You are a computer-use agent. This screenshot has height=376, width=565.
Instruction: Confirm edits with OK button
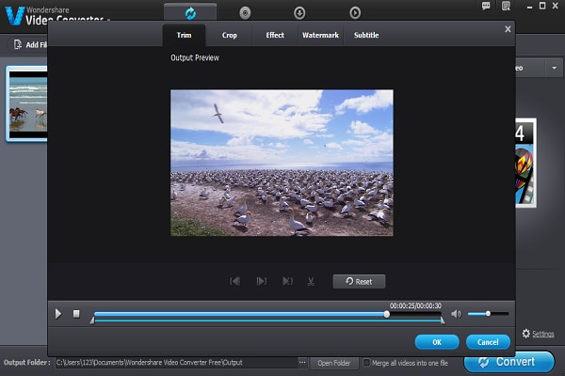pyautogui.click(x=437, y=342)
